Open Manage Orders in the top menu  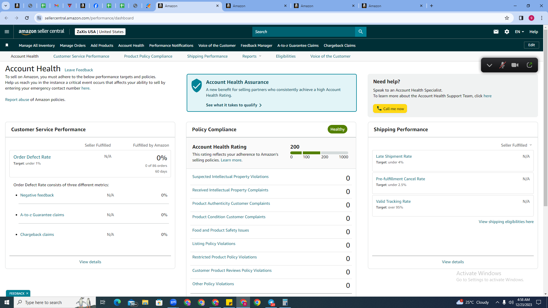pyautogui.click(x=73, y=45)
